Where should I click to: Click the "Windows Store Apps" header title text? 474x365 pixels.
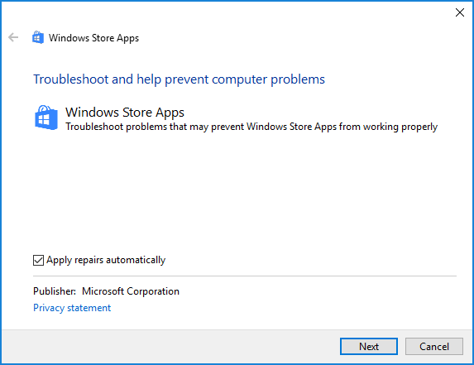click(x=93, y=38)
